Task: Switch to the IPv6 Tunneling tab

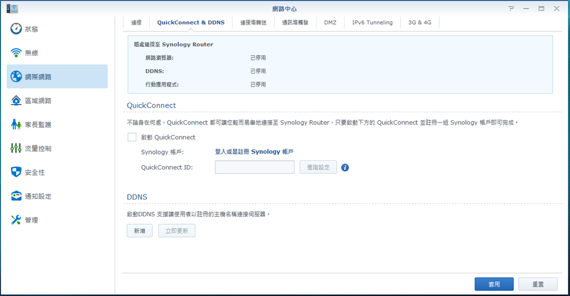Action: [x=372, y=22]
